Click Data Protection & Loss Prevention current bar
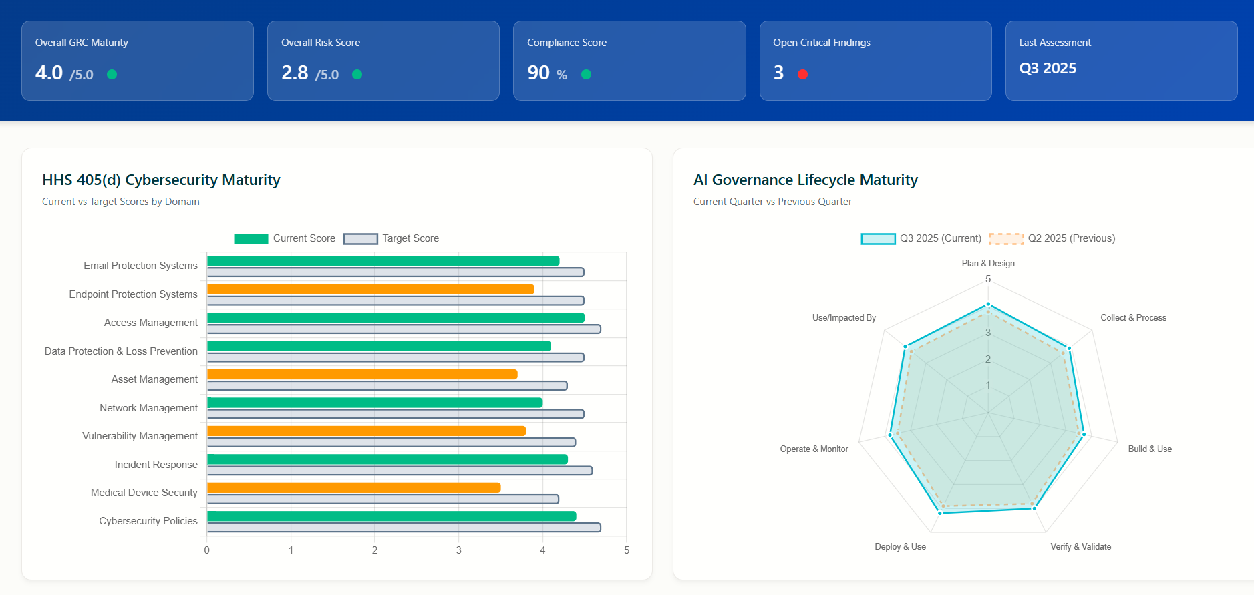 tap(379, 346)
